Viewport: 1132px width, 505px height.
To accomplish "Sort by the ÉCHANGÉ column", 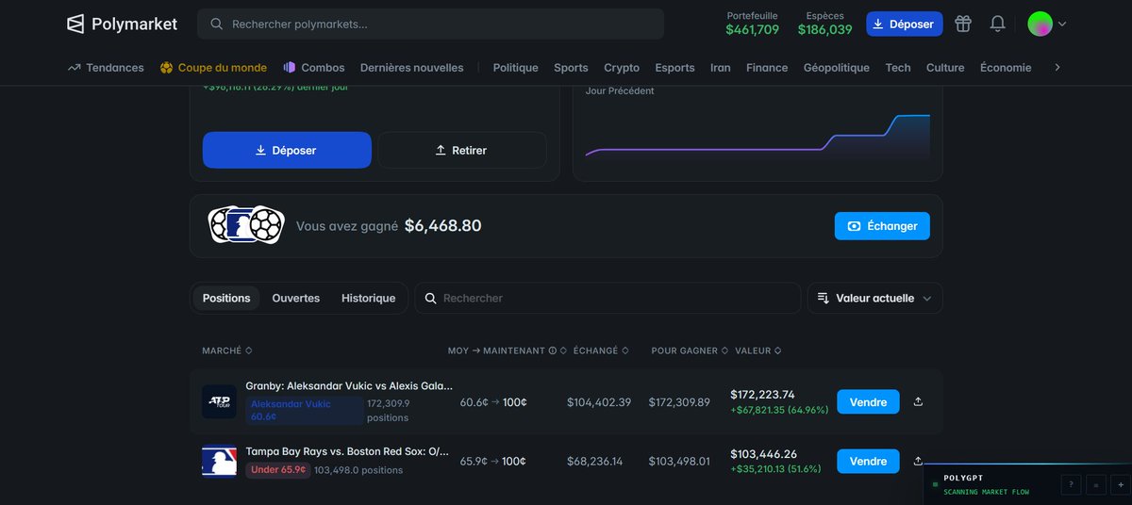I will click(x=601, y=350).
